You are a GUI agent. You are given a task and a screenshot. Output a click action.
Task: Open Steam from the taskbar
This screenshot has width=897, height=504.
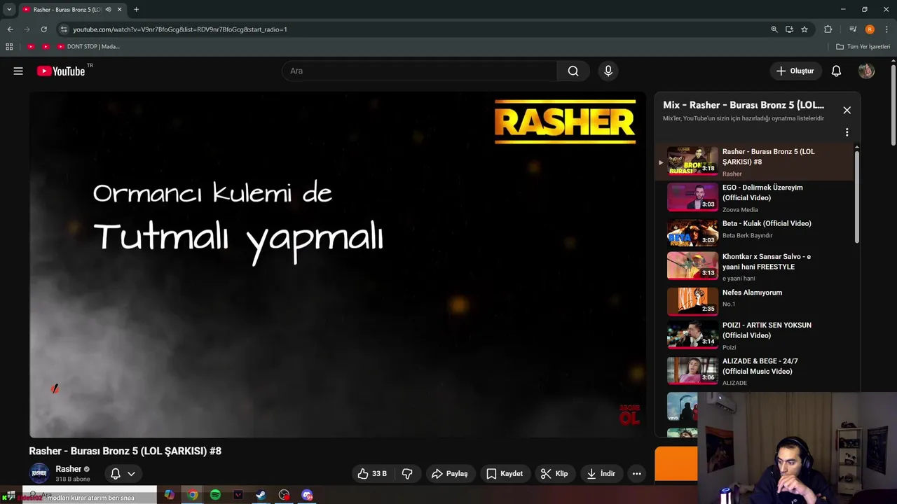(261, 495)
